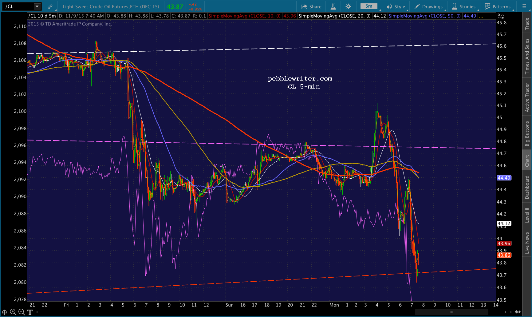This screenshot has height=317, width=532.
Task: Collapse the bottom-left drawing toolbar arrow
Action: (37, 312)
